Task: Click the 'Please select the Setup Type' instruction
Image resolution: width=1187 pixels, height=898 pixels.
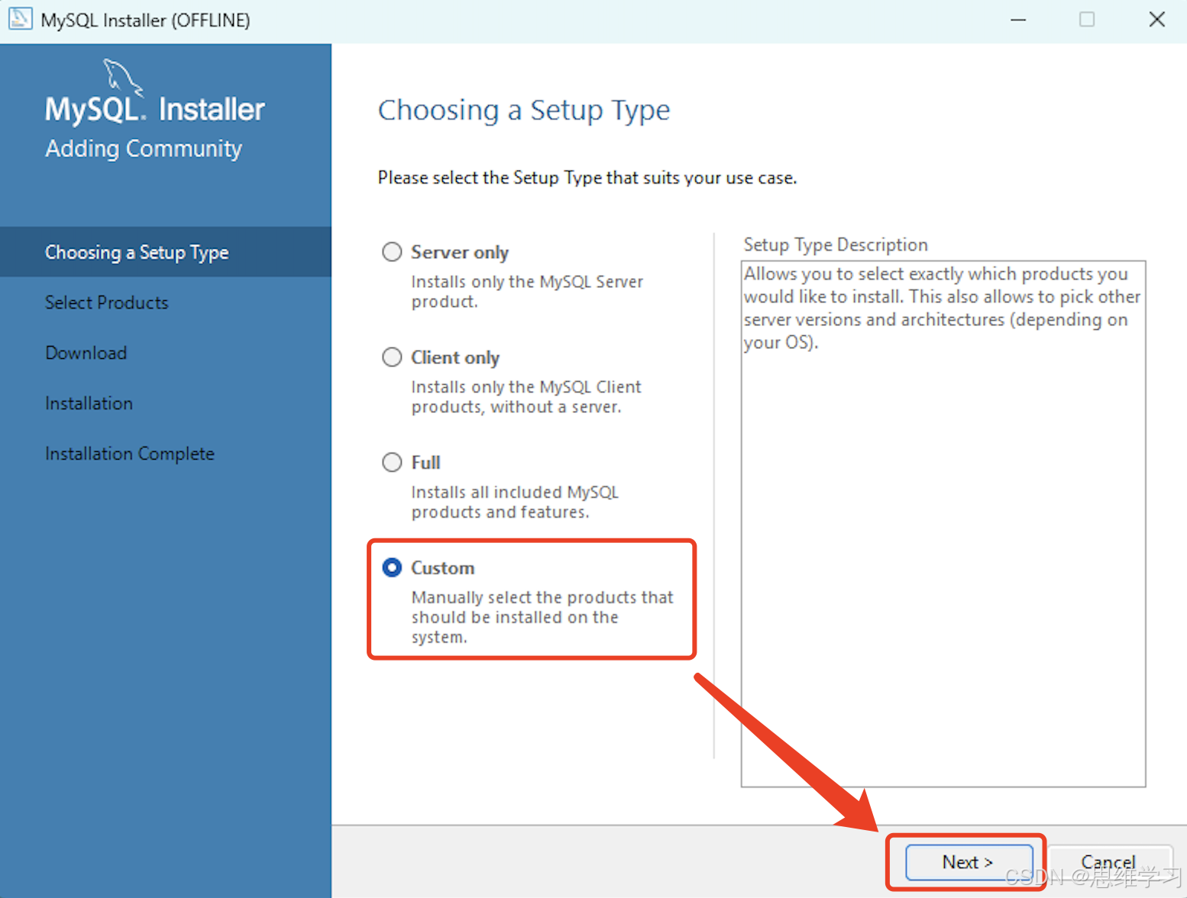Action: [x=587, y=178]
